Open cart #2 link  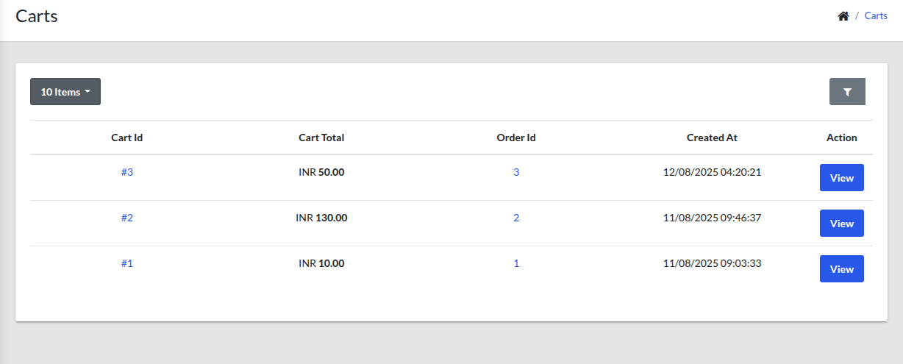pos(127,218)
